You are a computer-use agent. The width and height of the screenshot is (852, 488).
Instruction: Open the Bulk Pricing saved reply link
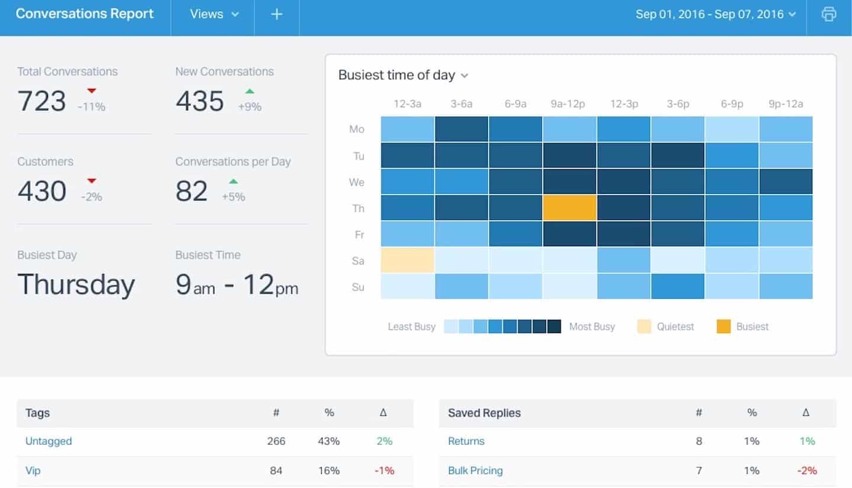pos(475,471)
